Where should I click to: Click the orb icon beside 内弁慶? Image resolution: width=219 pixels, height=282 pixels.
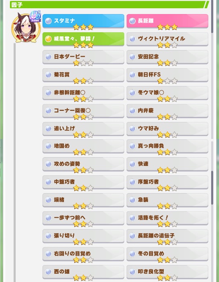click(x=132, y=111)
